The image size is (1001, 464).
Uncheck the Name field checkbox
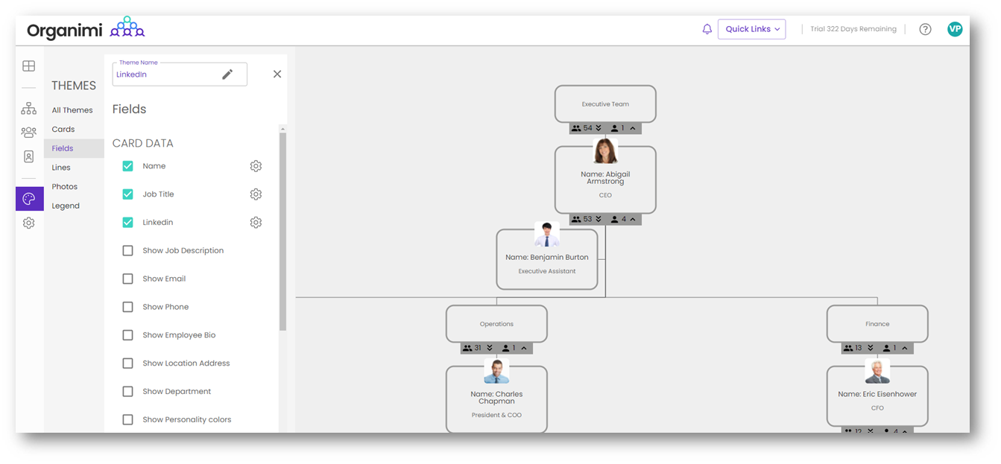pos(127,166)
